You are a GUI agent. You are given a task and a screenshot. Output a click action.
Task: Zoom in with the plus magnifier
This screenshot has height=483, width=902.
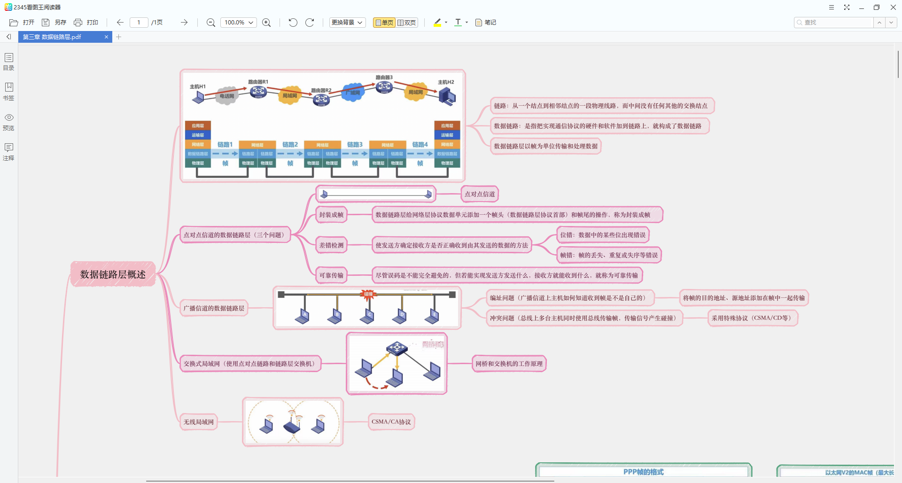click(266, 23)
